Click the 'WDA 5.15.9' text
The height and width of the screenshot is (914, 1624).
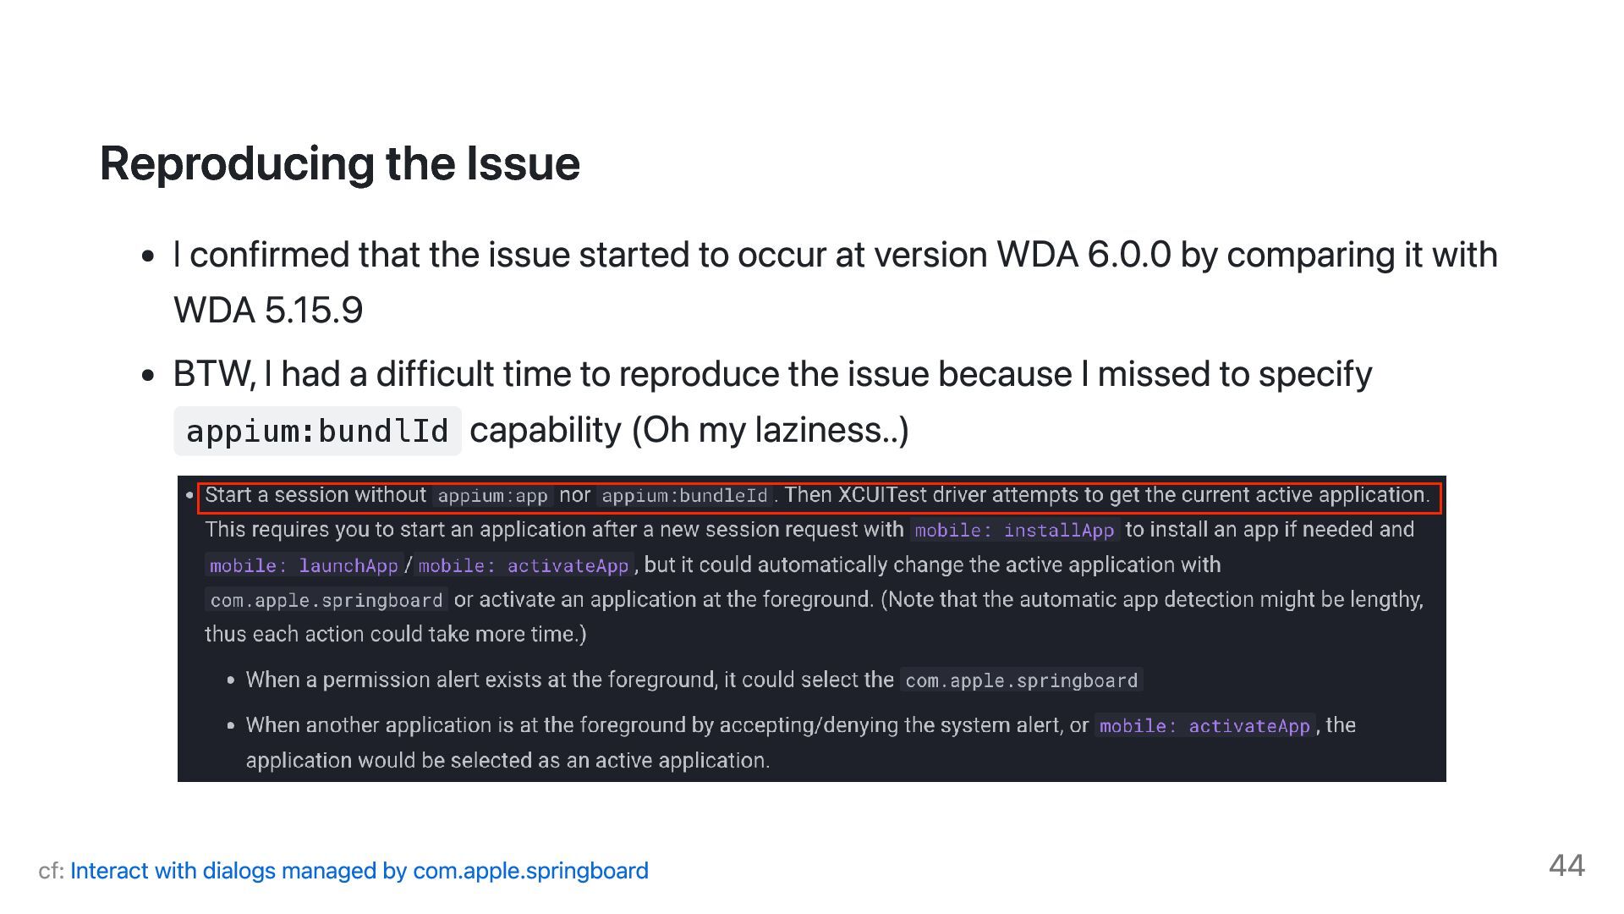(268, 311)
